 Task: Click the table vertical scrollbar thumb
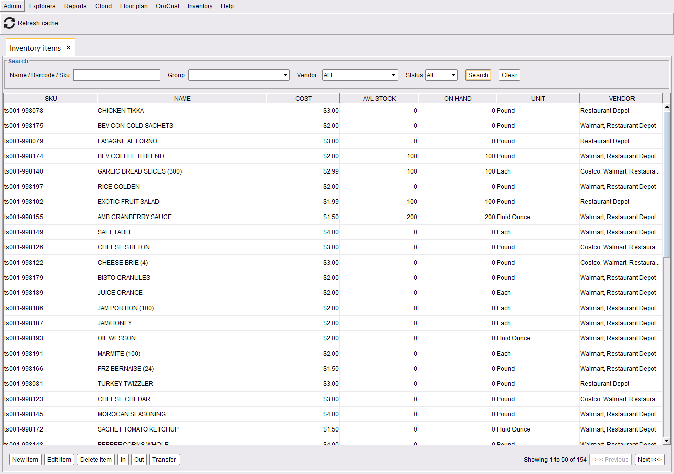point(667,185)
